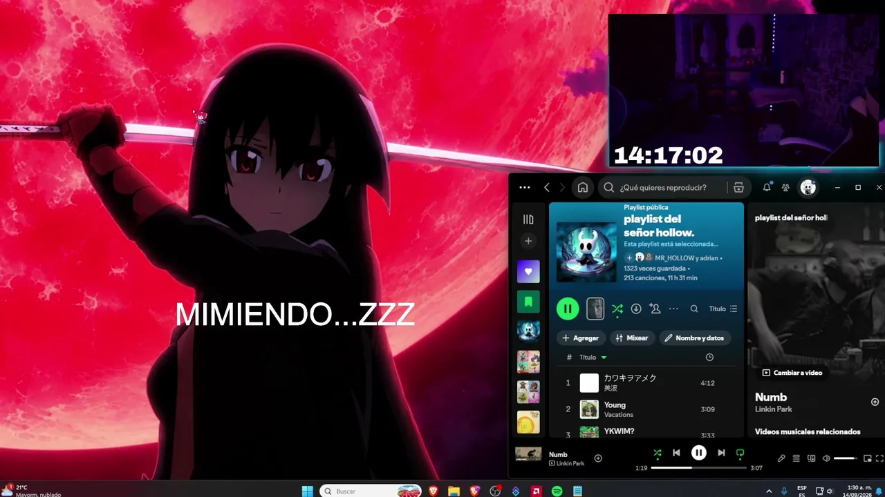Toggle repeat mode in the player bar
885x497 pixels.
[740, 453]
